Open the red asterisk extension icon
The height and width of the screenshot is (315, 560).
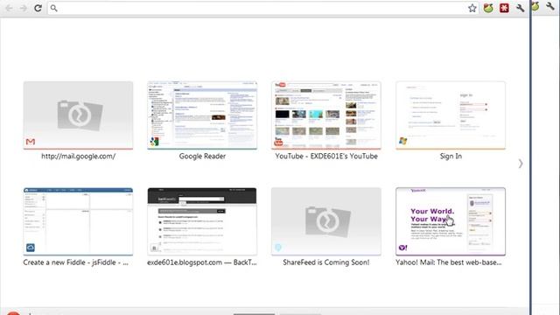(x=504, y=8)
